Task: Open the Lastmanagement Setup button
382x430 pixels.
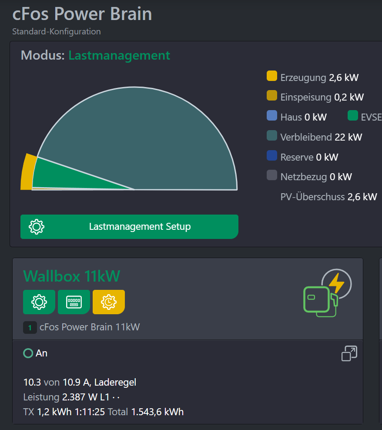Action: click(x=129, y=226)
